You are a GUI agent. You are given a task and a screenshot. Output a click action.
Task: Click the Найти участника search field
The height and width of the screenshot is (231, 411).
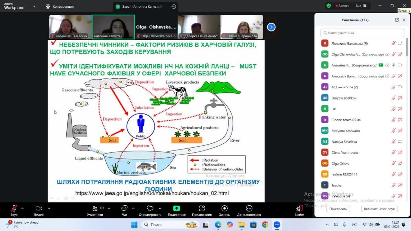(362, 33)
